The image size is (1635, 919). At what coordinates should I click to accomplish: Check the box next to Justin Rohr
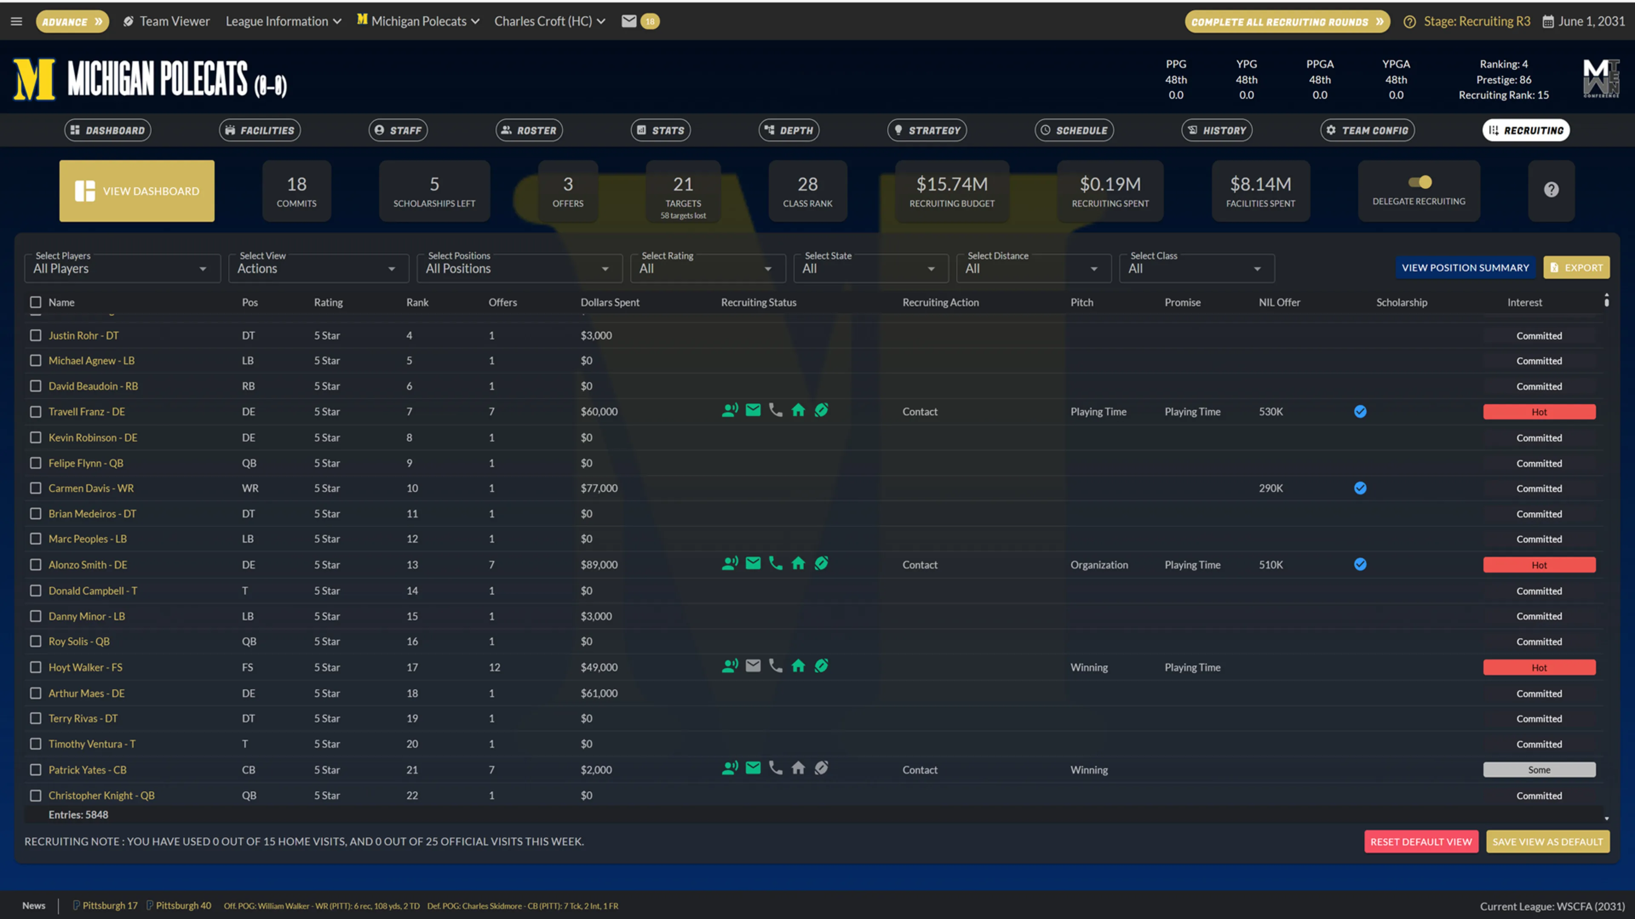point(35,336)
